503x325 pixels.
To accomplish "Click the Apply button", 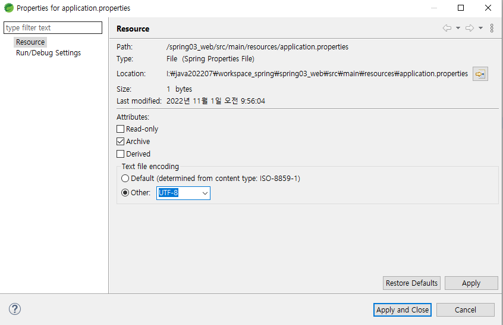I will pos(471,283).
